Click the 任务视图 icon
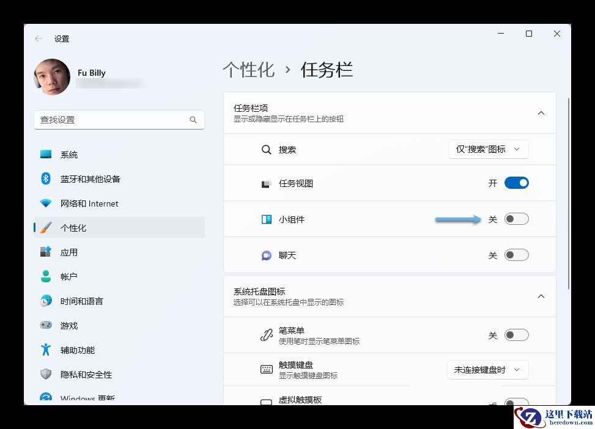This screenshot has height=429, width=595. pyautogui.click(x=267, y=183)
